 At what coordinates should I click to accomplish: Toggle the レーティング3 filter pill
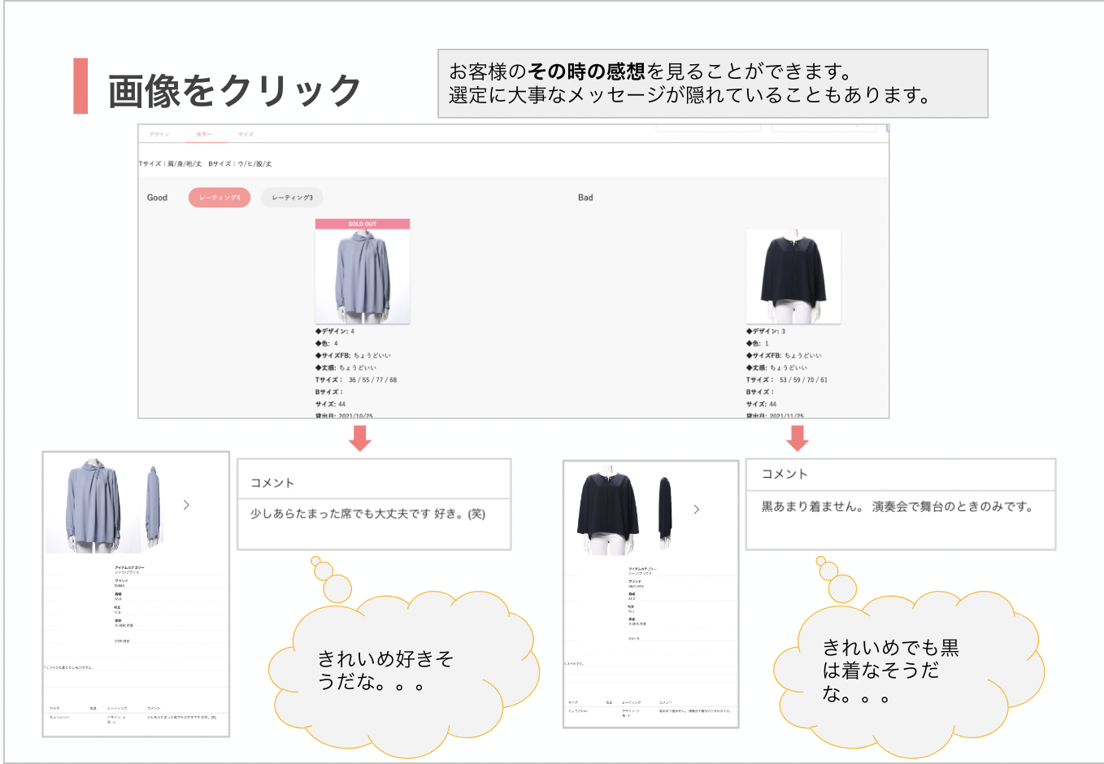[292, 198]
